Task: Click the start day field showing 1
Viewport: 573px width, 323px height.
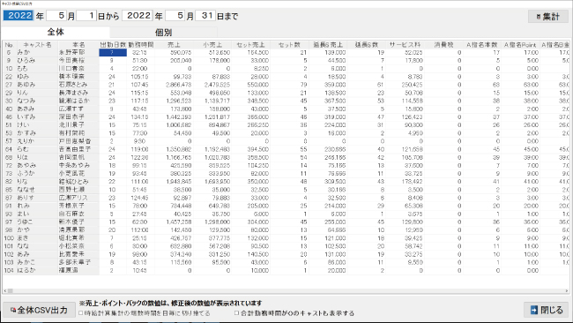Action: click(x=86, y=16)
